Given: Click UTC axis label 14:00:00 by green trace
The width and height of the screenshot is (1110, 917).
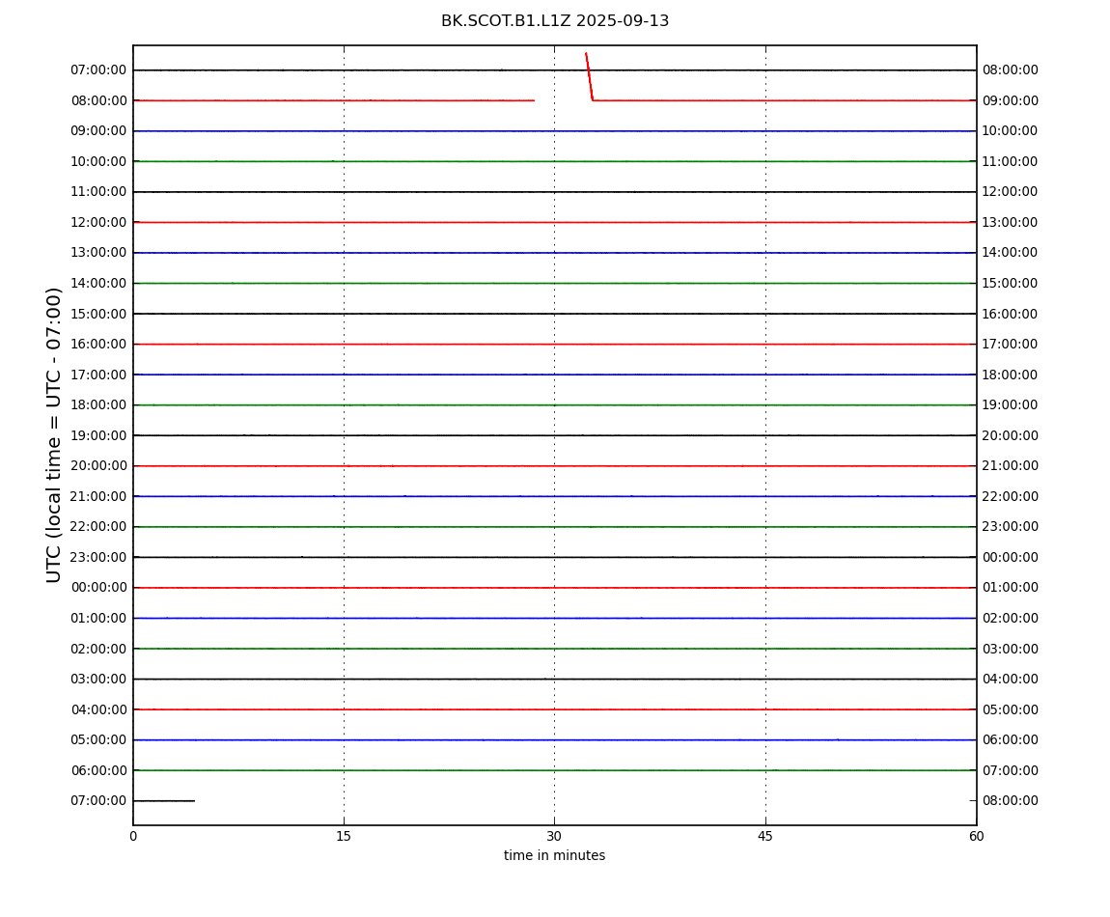Looking at the screenshot, I should point(98,283).
